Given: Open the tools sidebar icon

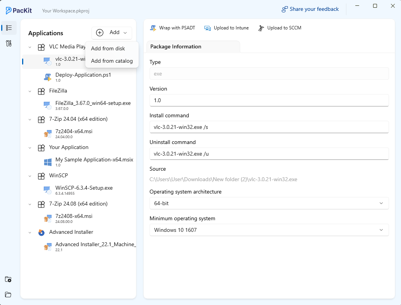Looking at the screenshot, I should 9,43.
